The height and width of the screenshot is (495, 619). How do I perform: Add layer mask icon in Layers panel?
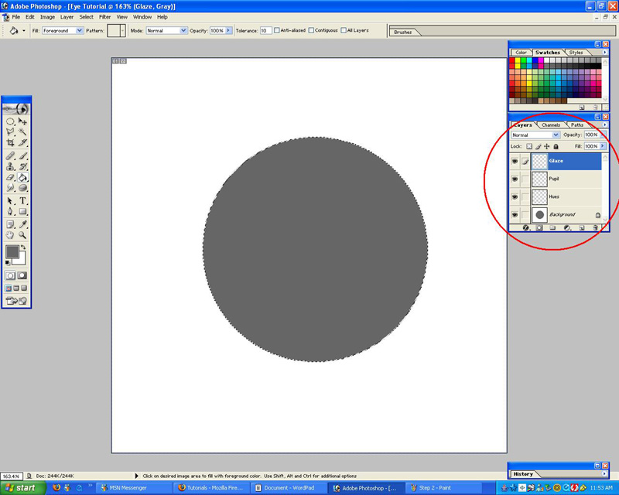coord(539,227)
